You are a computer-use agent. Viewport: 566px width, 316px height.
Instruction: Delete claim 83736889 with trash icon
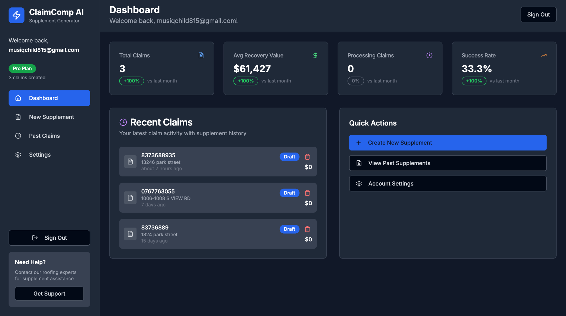307,229
